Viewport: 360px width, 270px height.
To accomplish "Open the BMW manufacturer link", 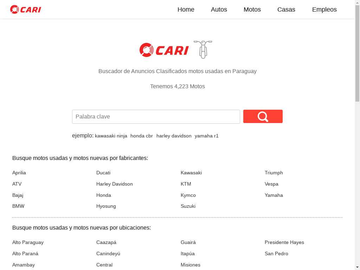I will pos(18,206).
